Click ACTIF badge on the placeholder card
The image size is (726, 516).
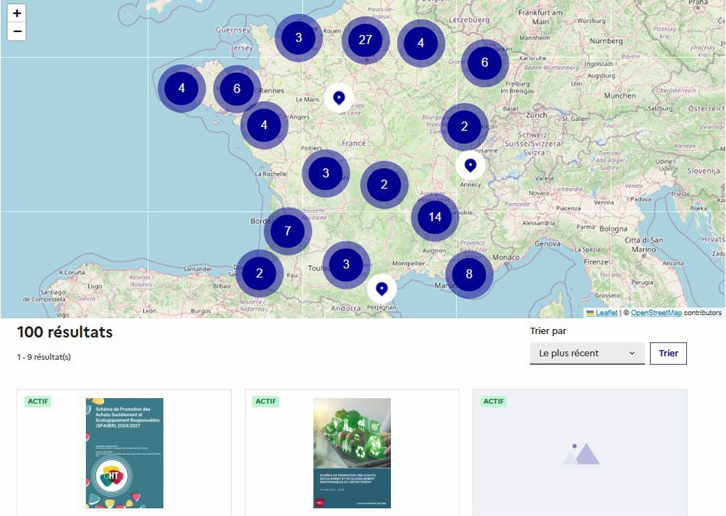tap(494, 402)
